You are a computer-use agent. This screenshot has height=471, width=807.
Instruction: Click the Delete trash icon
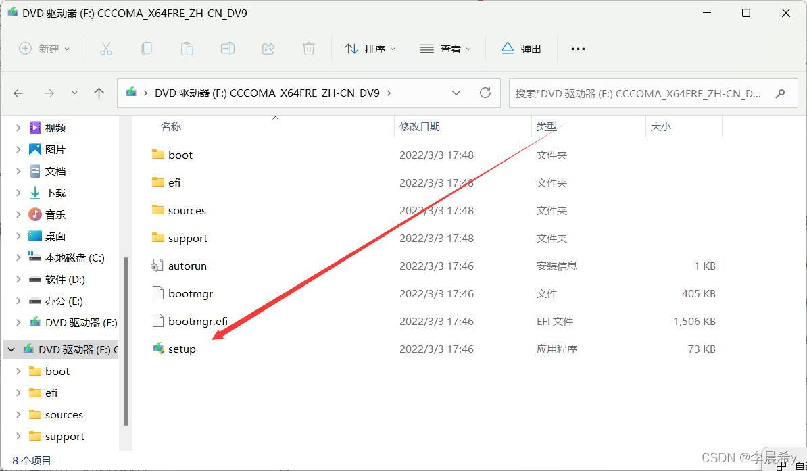(308, 49)
